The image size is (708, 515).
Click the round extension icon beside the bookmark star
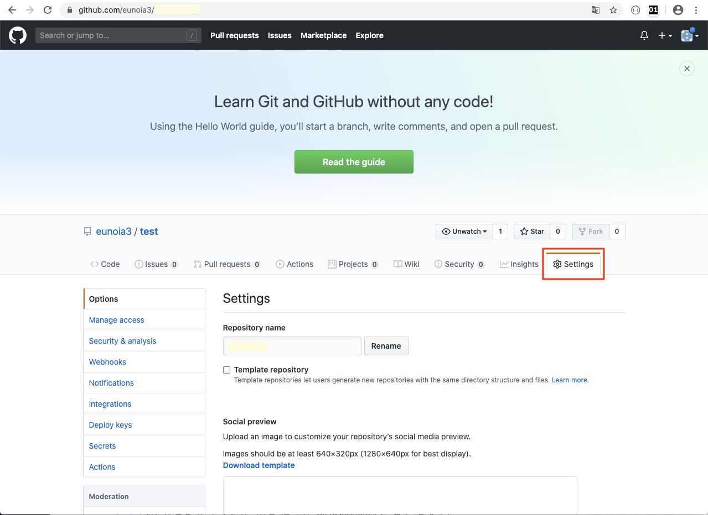(x=635, y=10)
